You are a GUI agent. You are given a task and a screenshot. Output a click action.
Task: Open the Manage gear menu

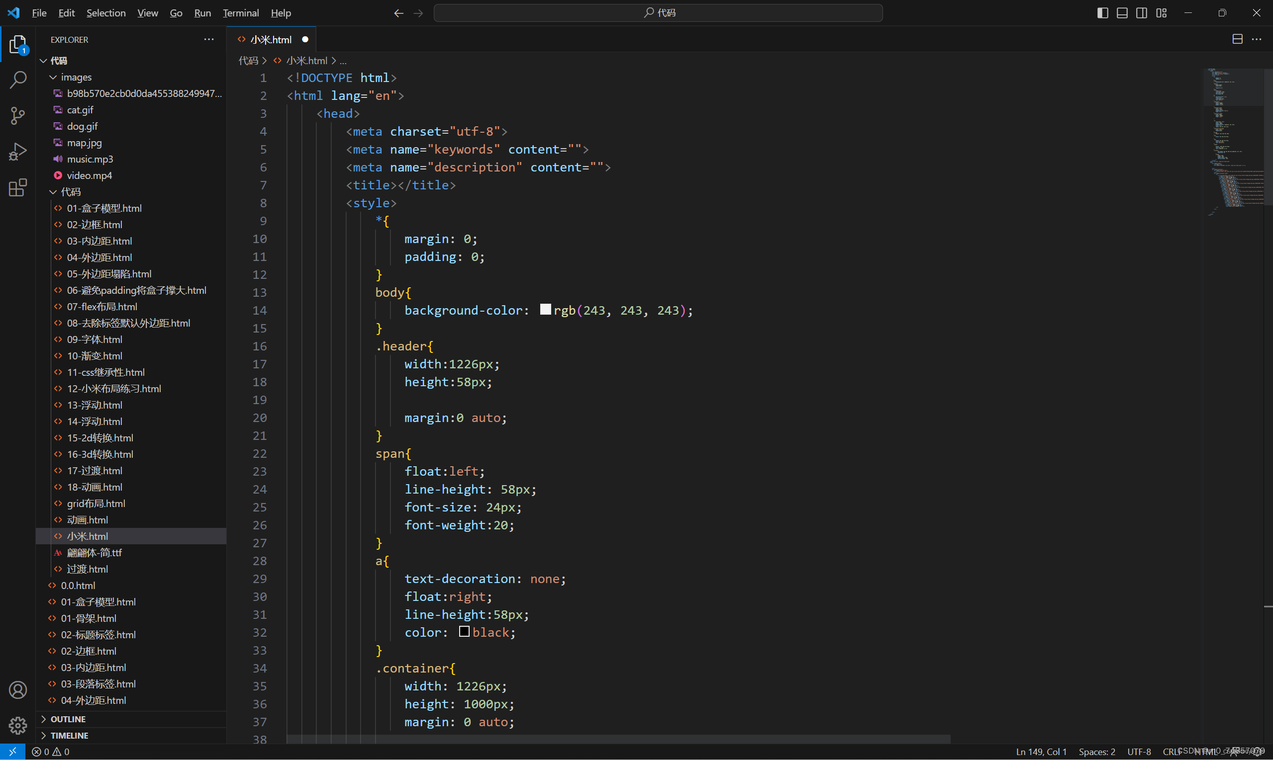[18, 725]
